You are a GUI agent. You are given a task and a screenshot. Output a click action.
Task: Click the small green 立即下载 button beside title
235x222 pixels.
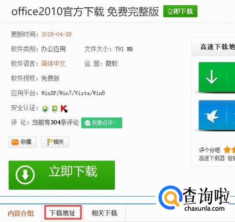pyautogui.click(x=180, y=11)
